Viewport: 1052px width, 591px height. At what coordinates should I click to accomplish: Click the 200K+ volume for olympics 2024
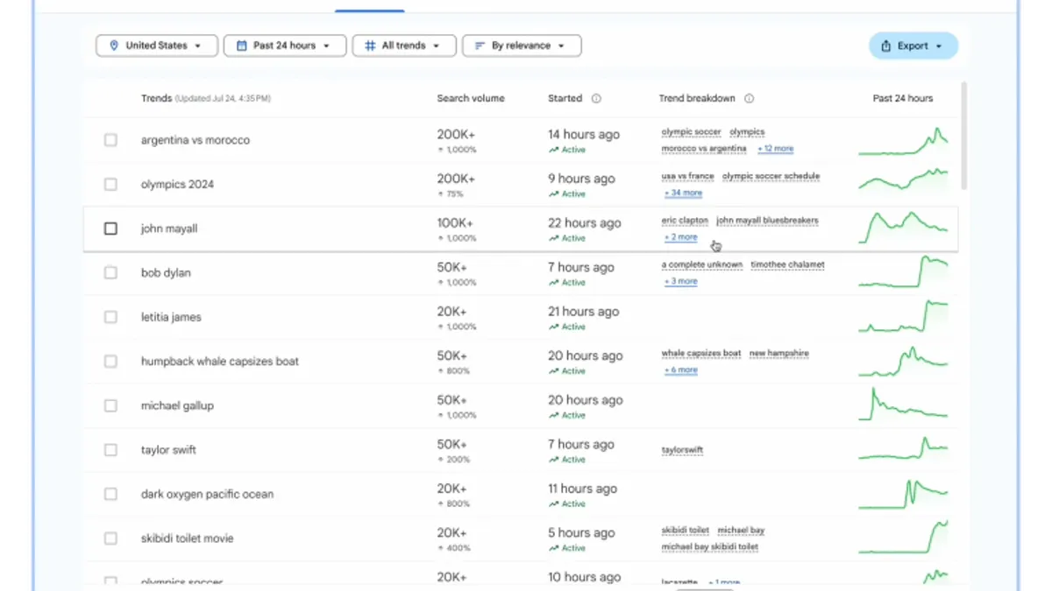click(x=455, y=179)
